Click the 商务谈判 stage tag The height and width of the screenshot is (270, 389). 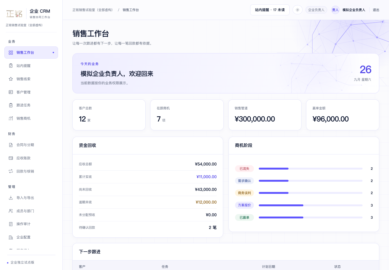[x=244, y=193]
